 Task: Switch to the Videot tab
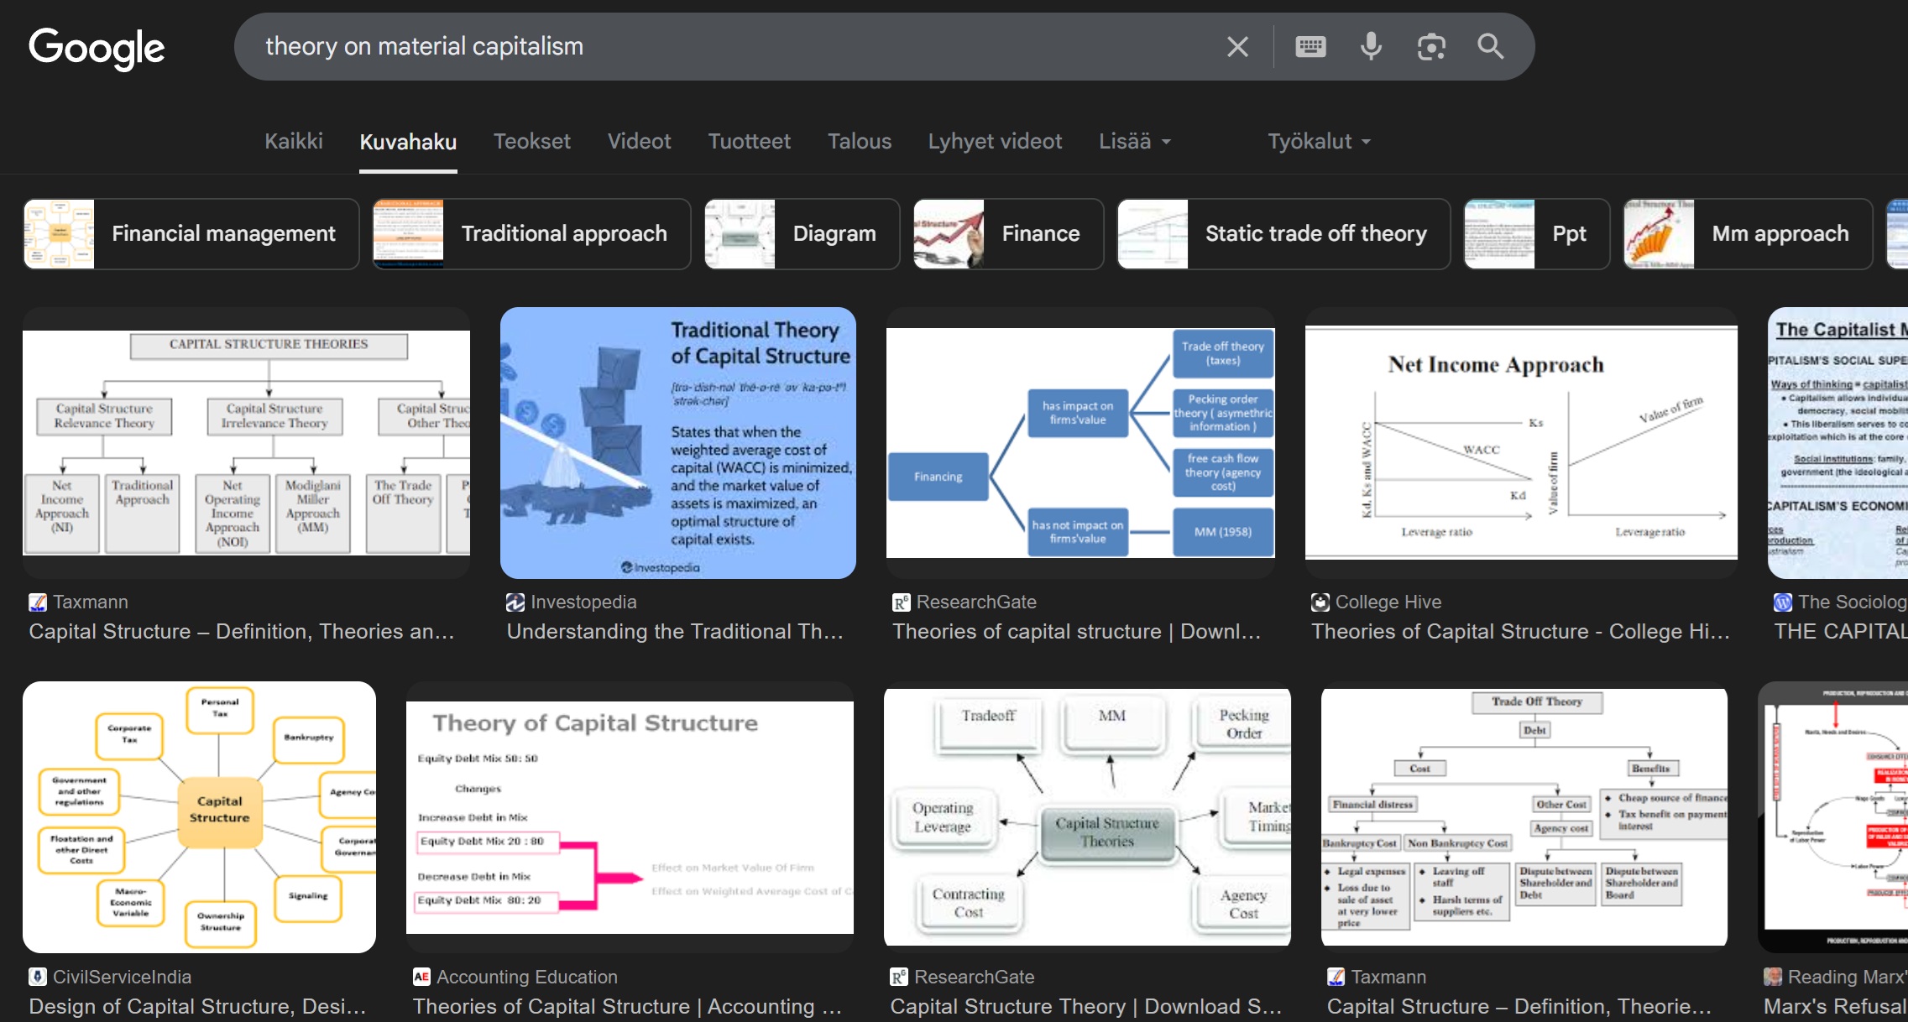click(x=639, y=141)
